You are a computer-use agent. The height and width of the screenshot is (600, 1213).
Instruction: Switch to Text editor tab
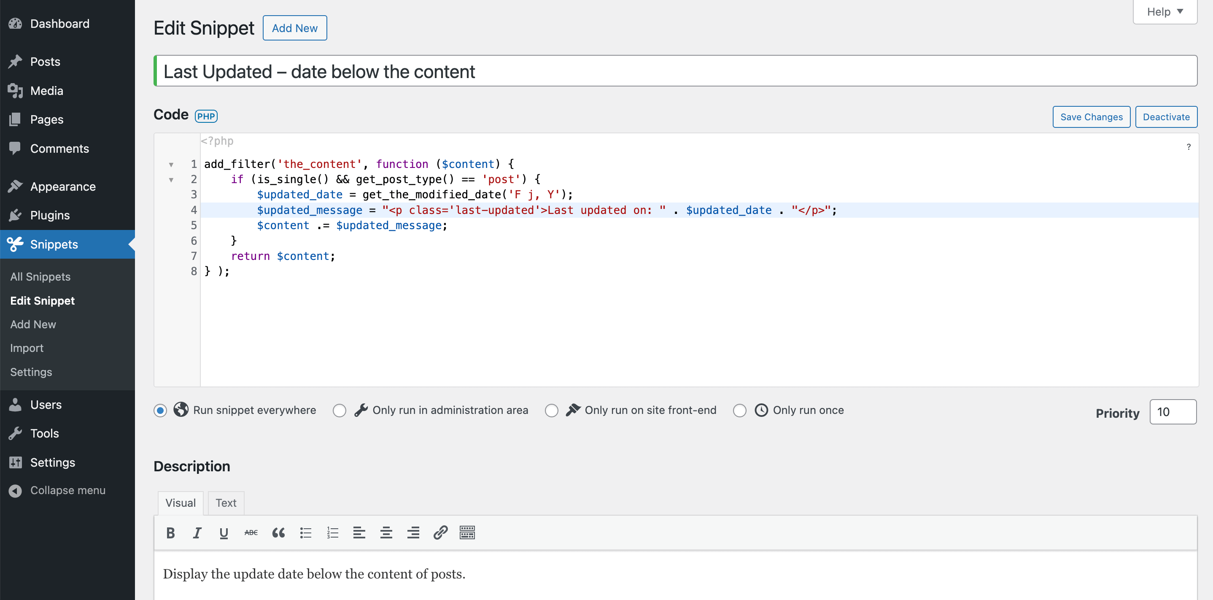(226, 503)
